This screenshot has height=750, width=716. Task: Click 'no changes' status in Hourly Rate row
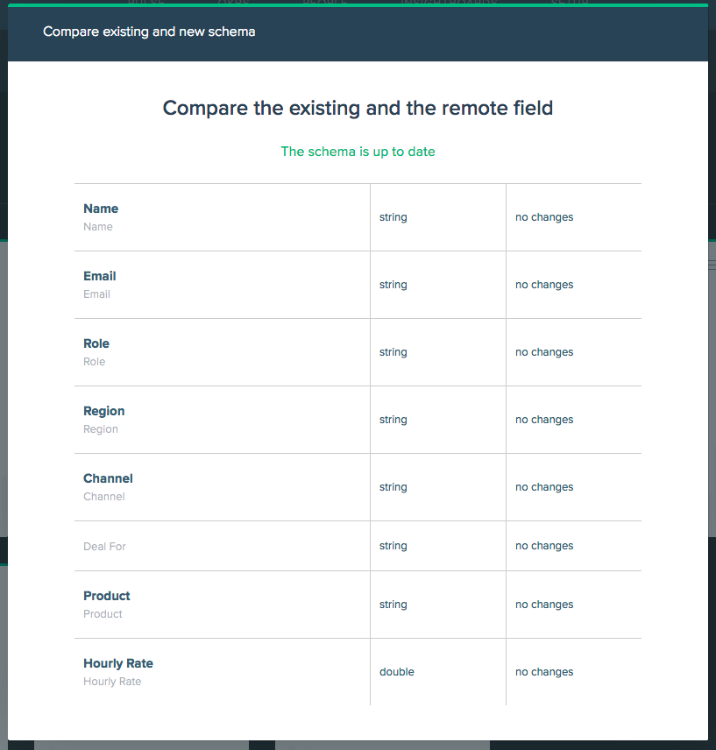point(544,672)
